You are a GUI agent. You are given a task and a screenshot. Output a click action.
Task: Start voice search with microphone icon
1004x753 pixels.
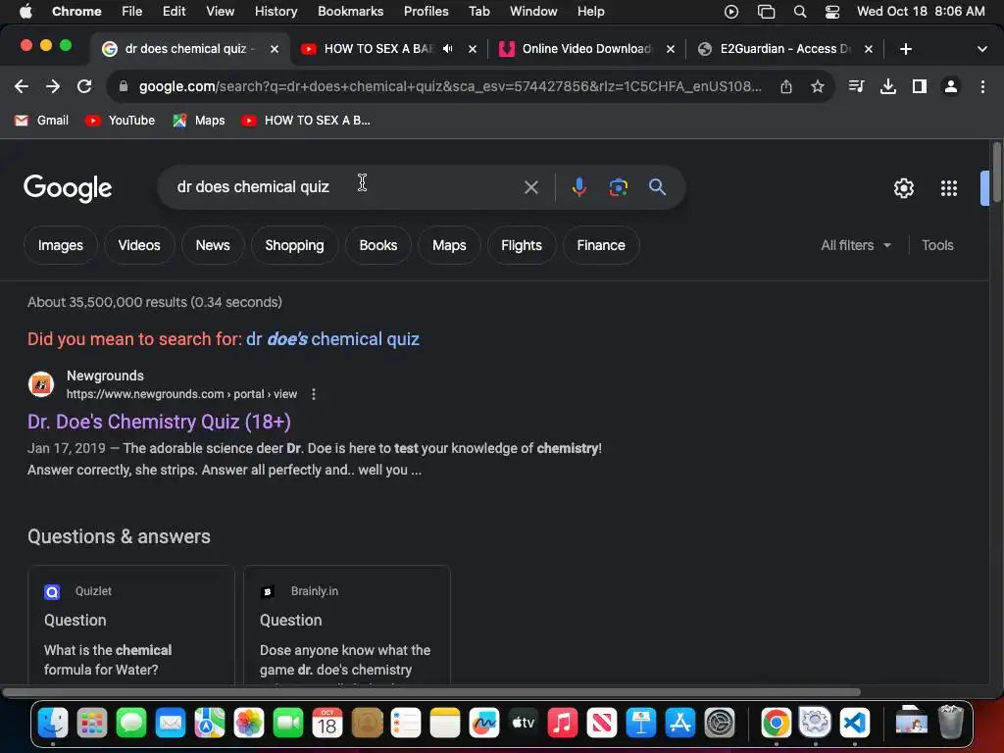pyautogui.click(x=578, y=187)
